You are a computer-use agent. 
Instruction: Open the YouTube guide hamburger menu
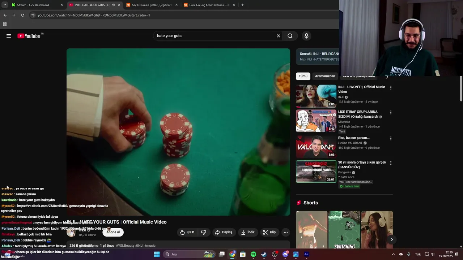(x=9, y=36)
